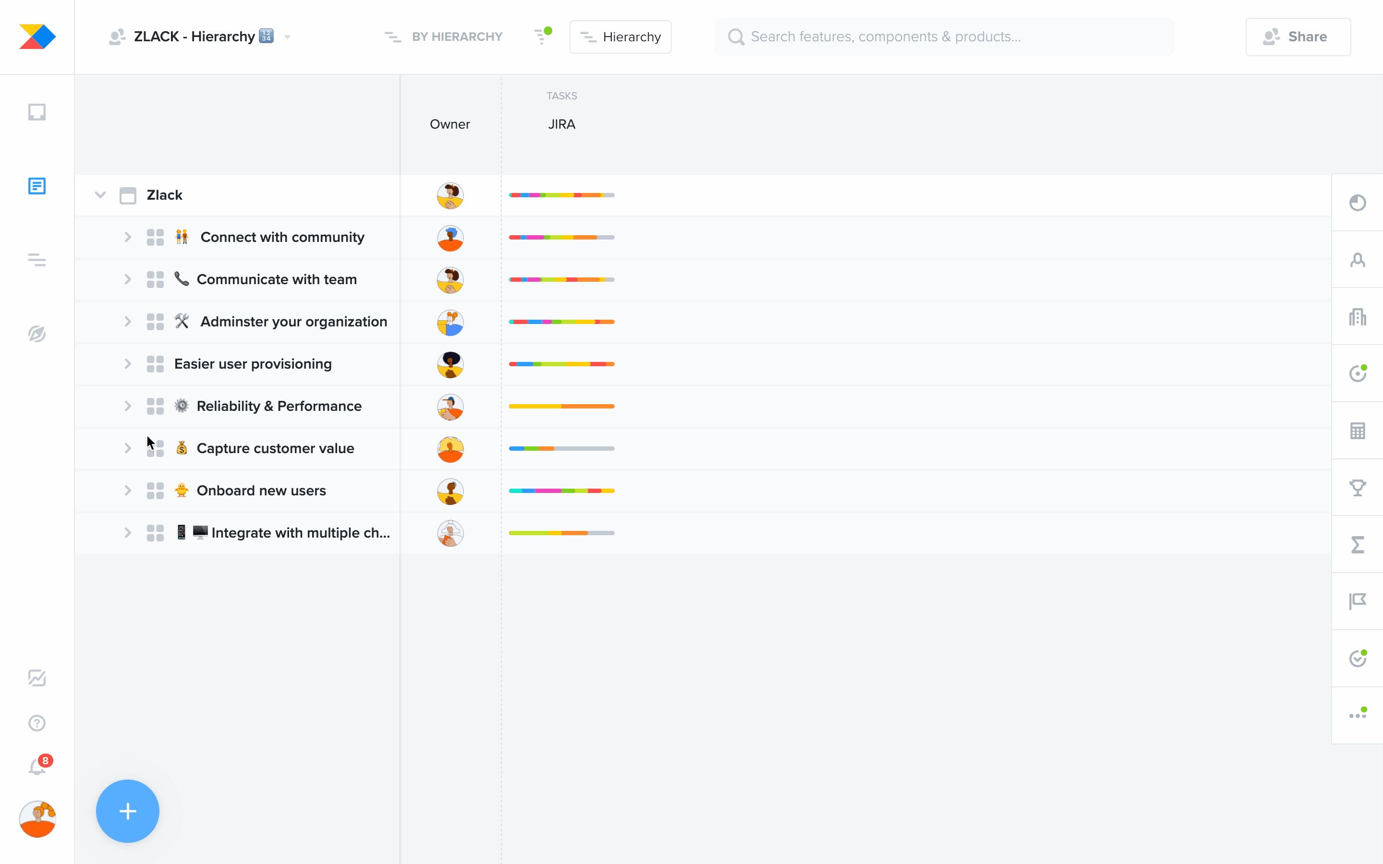Open the Features board sidebar icon
Image resolution: width=1383 pixels, height=864 pixels.
(37, 186)
